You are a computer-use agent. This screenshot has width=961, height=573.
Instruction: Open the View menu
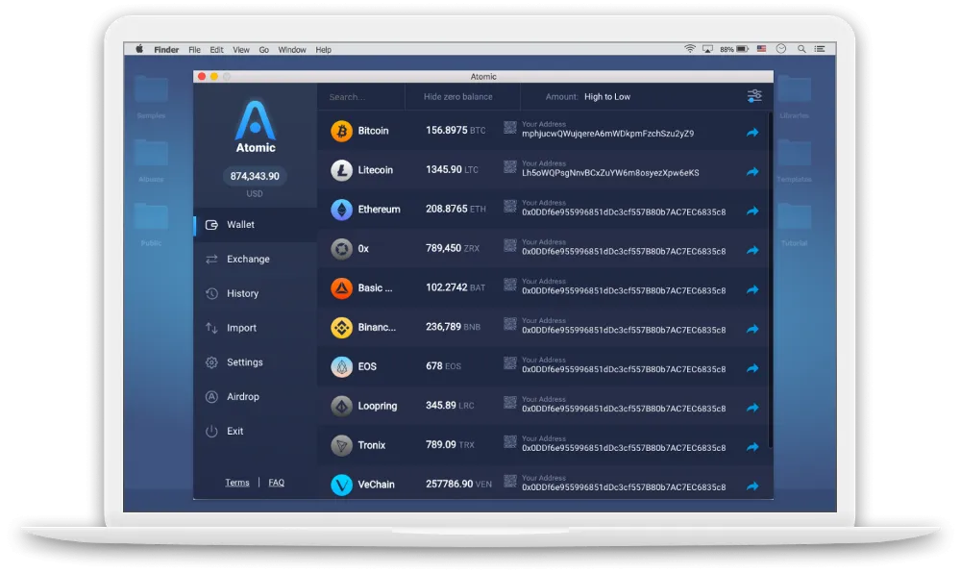click(241, 50)
